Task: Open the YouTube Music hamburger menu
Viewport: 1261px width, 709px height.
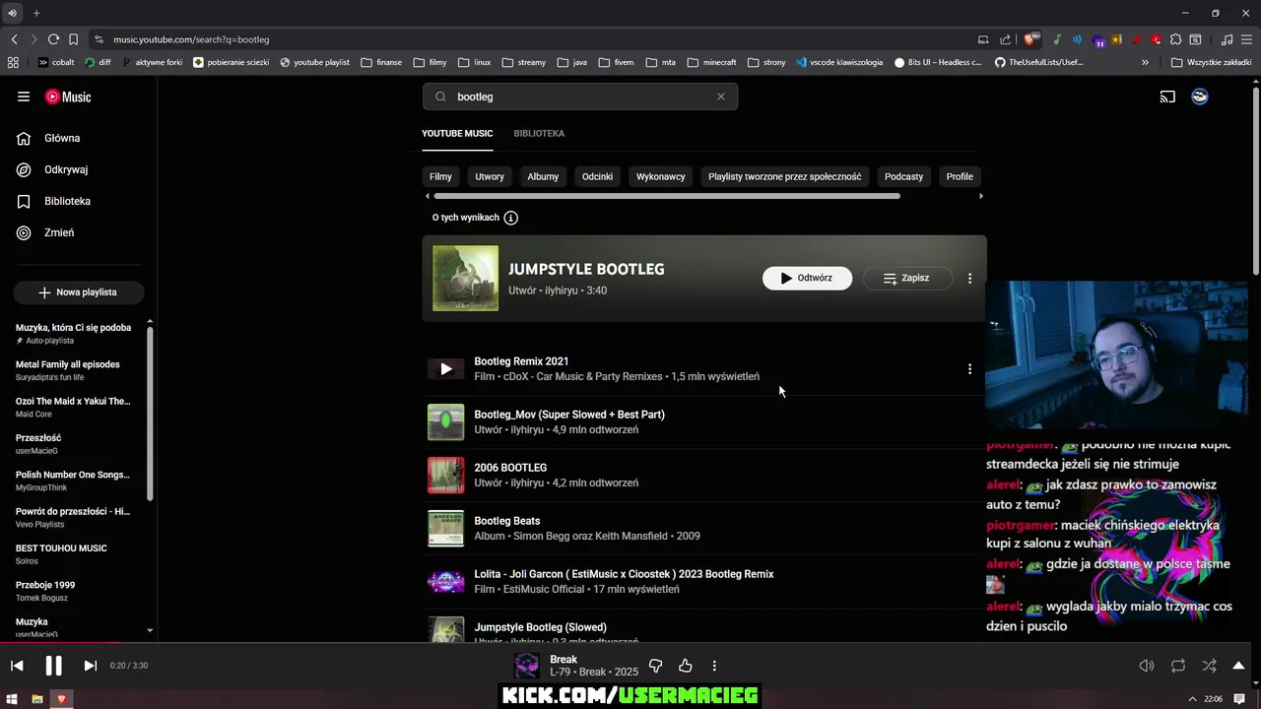Action: (x=24, y=97)
